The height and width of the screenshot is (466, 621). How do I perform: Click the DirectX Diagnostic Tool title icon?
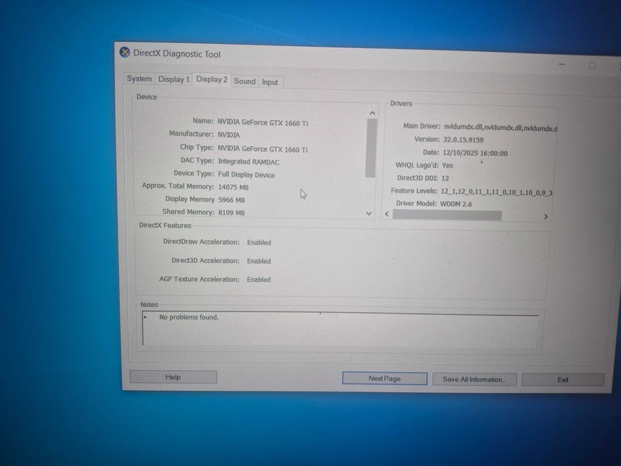click(x=124, y=53)
